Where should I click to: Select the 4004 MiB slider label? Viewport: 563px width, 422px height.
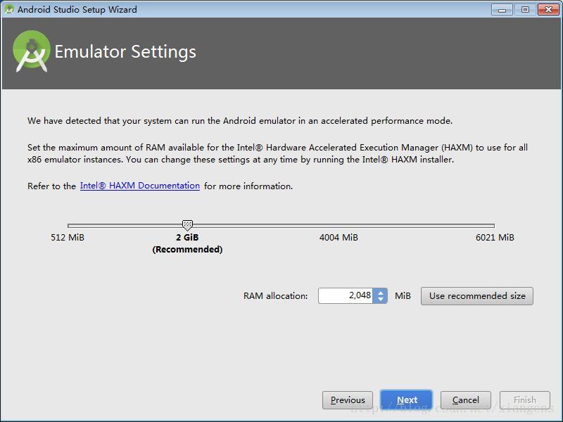point(339,238)
